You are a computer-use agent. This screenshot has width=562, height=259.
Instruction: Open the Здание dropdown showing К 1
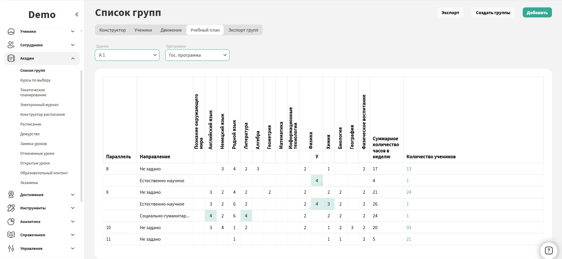pos(127,55)
